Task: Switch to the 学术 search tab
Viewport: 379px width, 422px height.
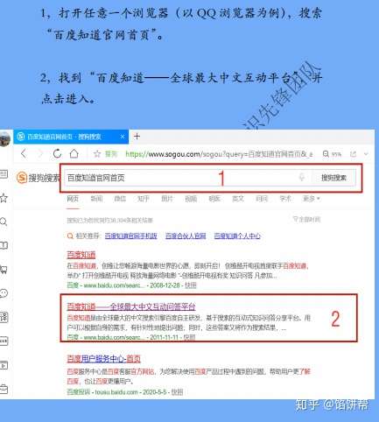Action: point(285,199)
